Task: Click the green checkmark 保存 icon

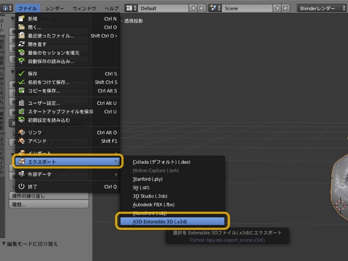Action: [21, 74]
